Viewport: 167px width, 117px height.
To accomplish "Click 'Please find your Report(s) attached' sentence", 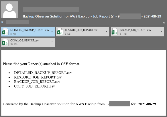I will 42,64.
